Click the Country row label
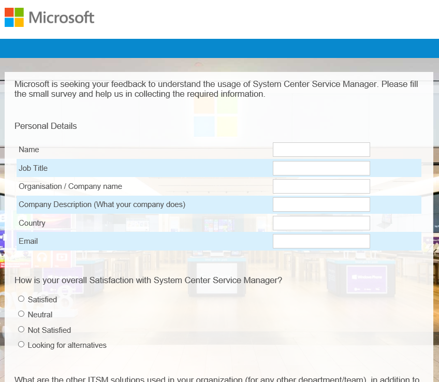The height and width of the screenshot is (382, 439). [32, 223]
